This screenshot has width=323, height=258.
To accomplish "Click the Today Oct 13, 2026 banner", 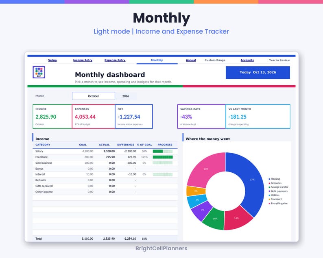I will [x=258, y=72].
